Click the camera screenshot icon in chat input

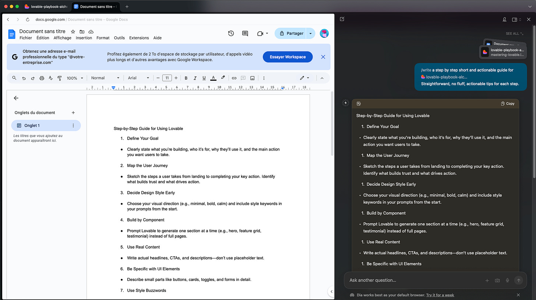point(497,280)
